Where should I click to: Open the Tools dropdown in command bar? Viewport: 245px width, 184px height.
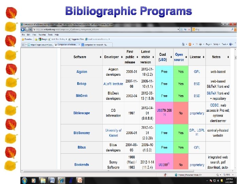pos(225,44)
